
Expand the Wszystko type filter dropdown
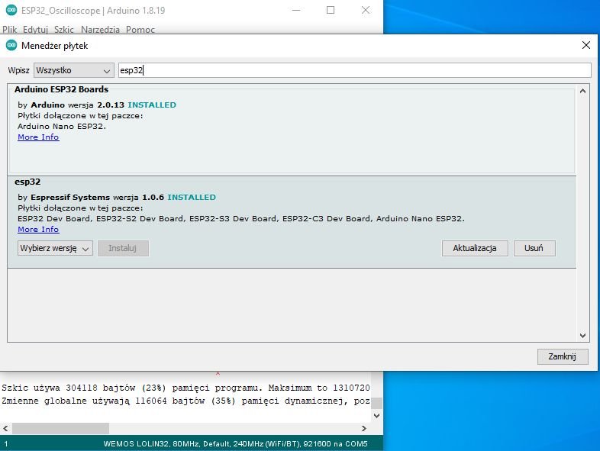point(74,70)
